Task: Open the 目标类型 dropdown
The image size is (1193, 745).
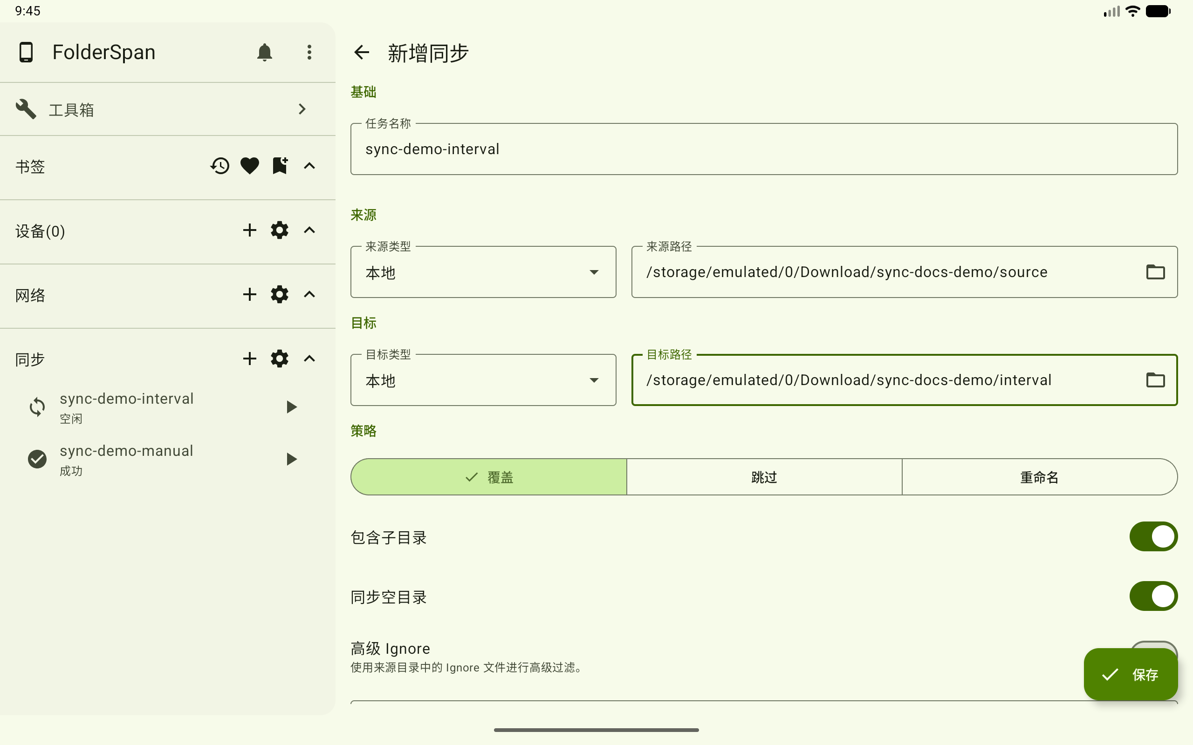Action: coord(483,380)
